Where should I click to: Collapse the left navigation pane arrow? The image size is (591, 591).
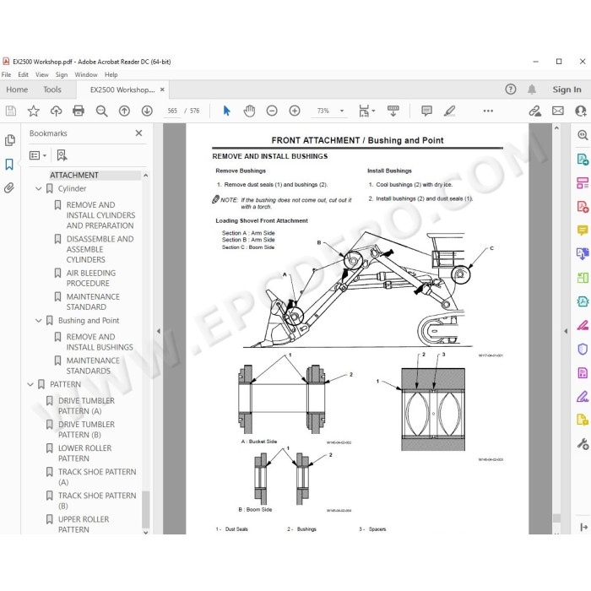[159, 331]
